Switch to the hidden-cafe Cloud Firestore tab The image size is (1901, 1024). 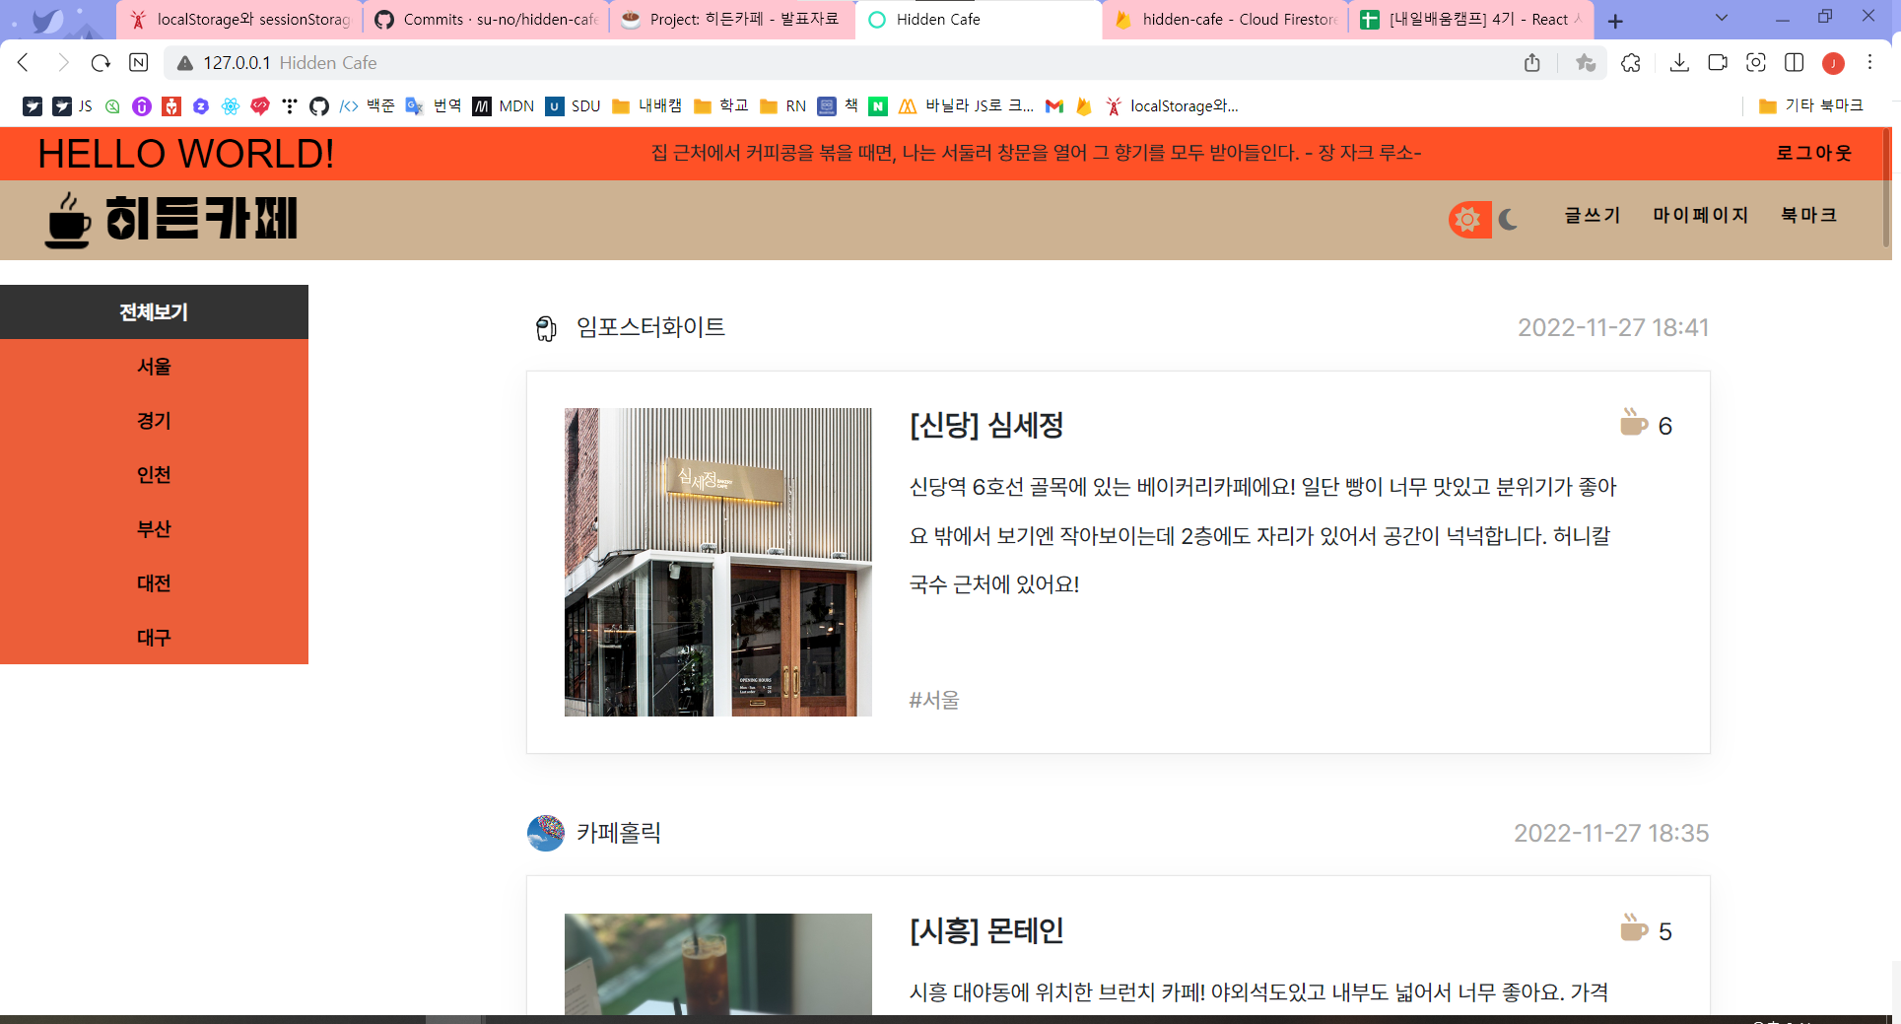tap(1225, 20)
